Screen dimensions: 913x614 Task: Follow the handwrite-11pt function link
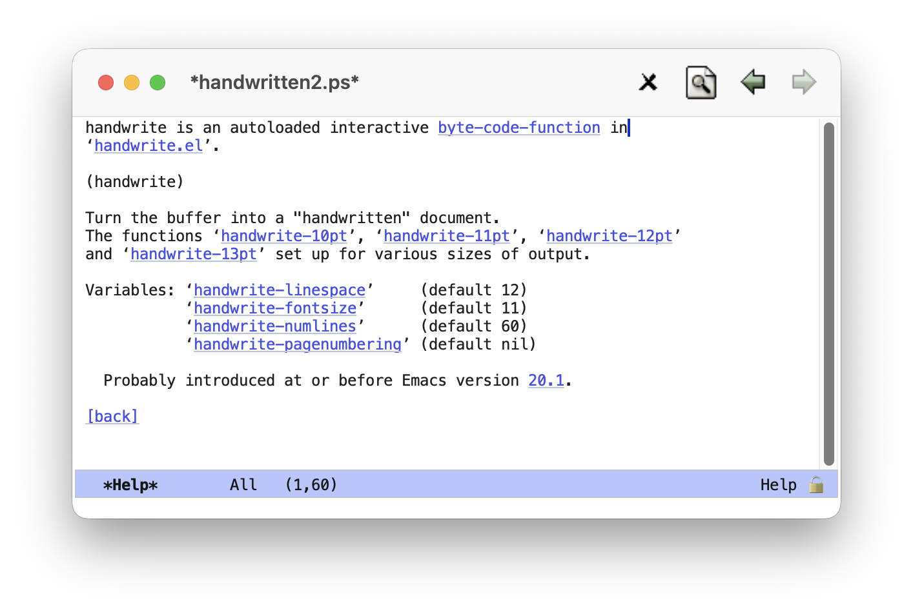[447, 236]
